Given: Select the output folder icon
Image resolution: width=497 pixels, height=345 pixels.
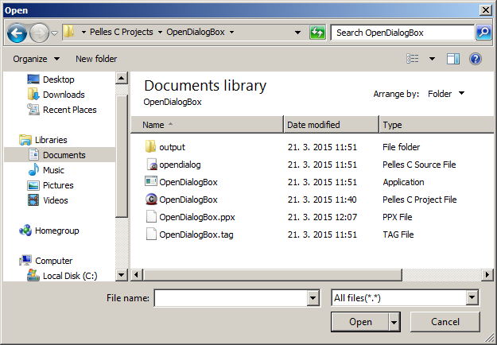Looking at the screenshot, I should click(150, 147).
